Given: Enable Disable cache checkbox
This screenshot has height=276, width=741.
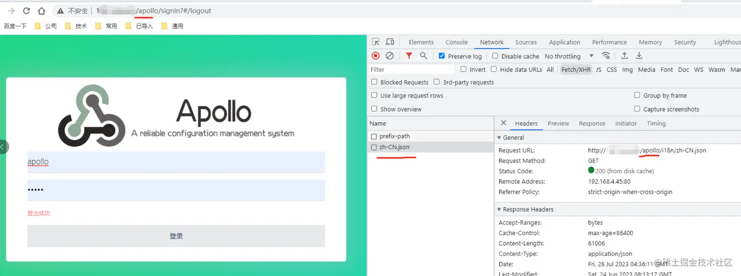Looking at the screenshot, I should [x=495, y=56].
